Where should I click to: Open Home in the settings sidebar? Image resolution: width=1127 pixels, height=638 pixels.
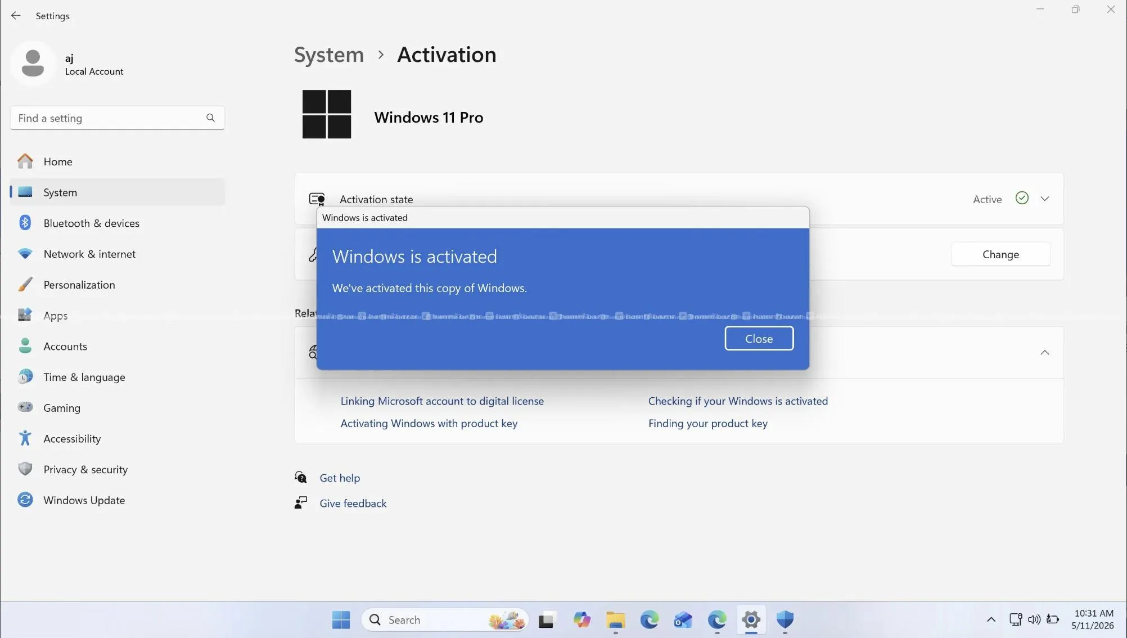pyautogui.click(x=118, y=161)
